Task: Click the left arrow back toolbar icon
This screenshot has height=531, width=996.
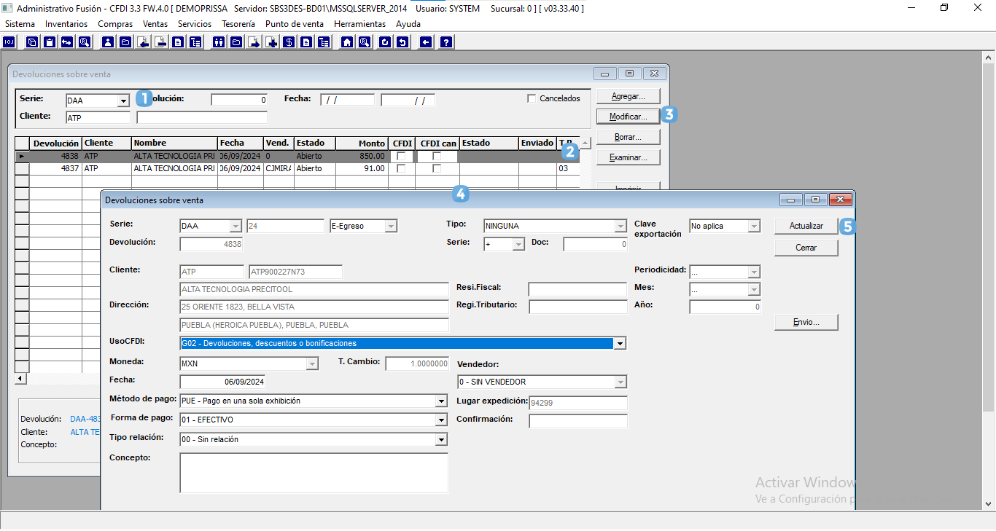Action: [426, 42]
